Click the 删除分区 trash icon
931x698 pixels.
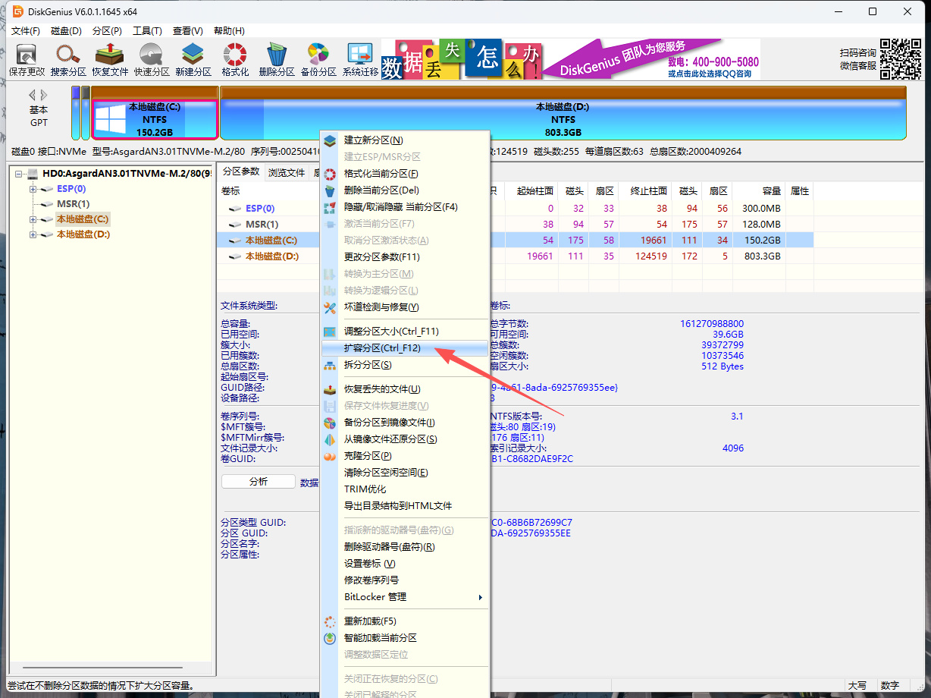[x=277, y=60]
